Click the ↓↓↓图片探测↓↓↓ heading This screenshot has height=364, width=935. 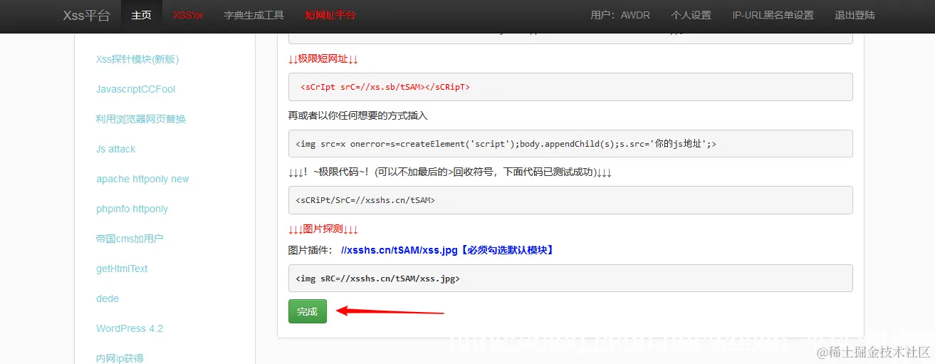[x=323, y=229]
